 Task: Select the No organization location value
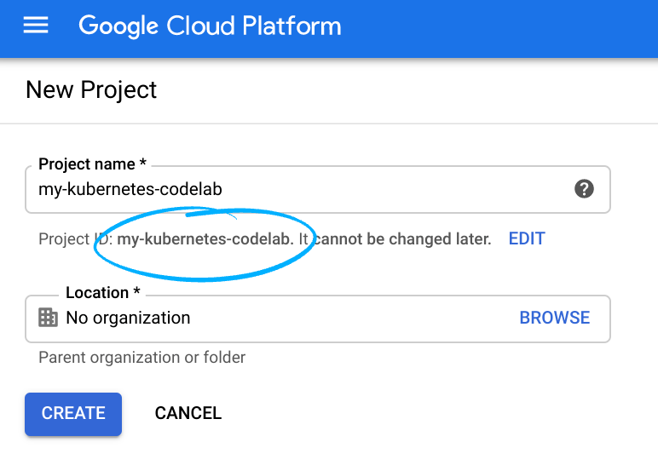point(128,318)
